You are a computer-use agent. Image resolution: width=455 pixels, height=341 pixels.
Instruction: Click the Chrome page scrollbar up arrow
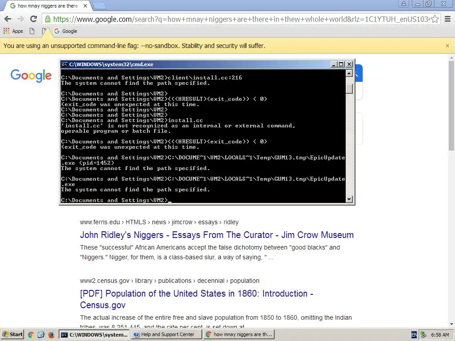[451, 58]
